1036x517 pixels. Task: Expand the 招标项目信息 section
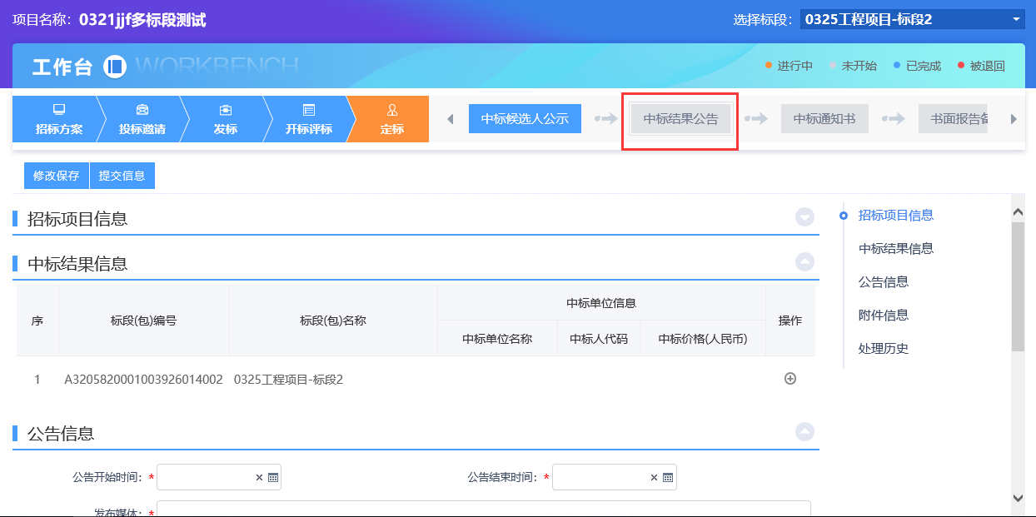point(804,218)
